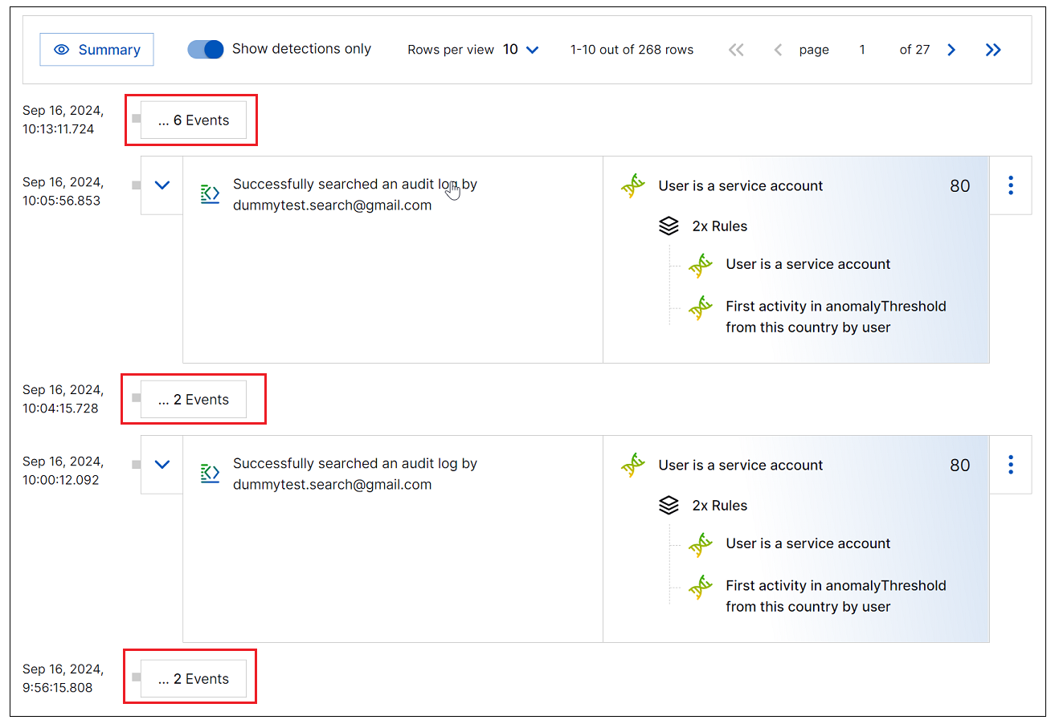Open the Summary view button
Viewport: 1055px width, 724px height.
point(96,50)
